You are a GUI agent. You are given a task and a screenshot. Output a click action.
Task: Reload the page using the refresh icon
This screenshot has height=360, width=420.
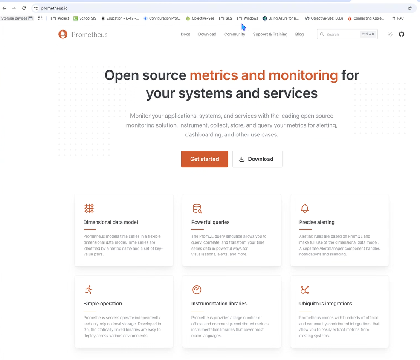click(x=24, y=8)
